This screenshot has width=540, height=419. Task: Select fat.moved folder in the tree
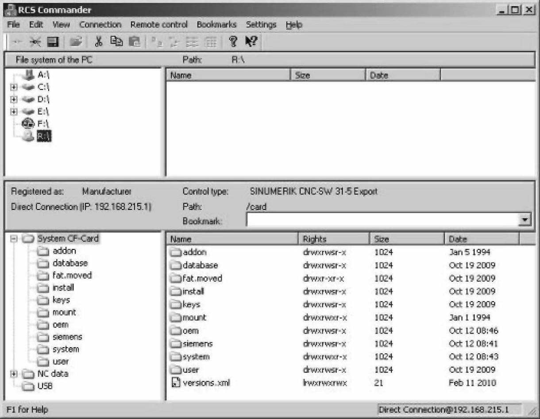pos(72,275)
